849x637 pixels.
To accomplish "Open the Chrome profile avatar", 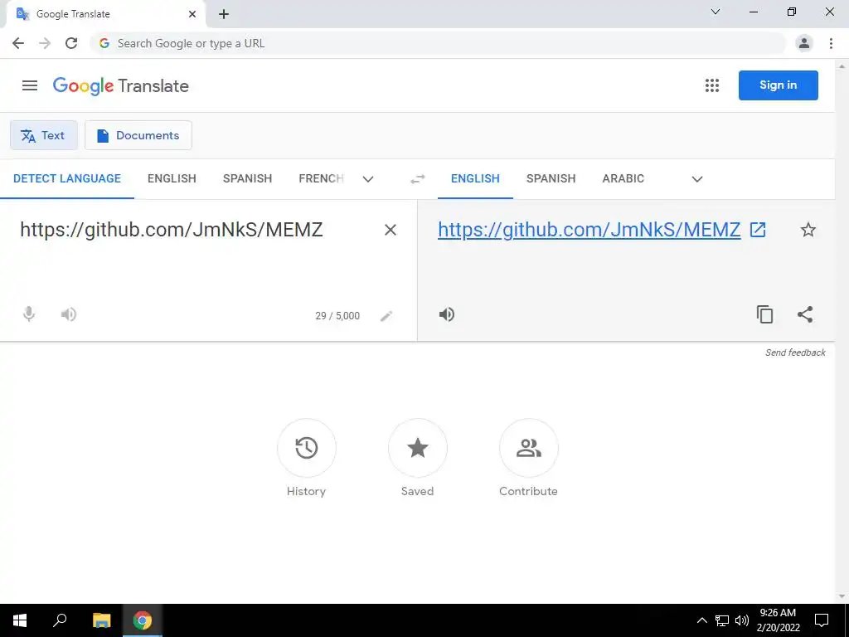I will coord(804,43).
